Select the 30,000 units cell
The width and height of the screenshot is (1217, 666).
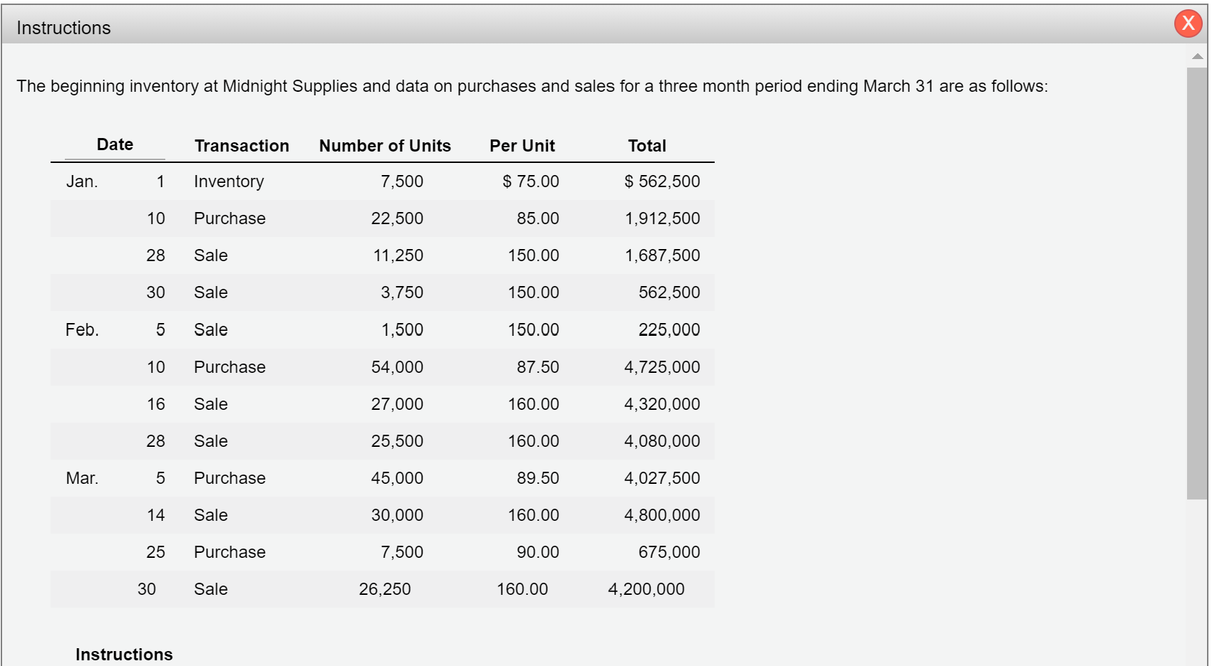coord(397,515)
